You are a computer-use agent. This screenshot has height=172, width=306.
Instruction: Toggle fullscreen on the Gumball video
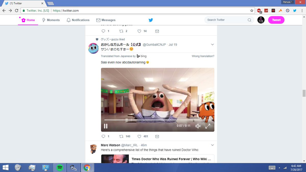tap(208, 126)
